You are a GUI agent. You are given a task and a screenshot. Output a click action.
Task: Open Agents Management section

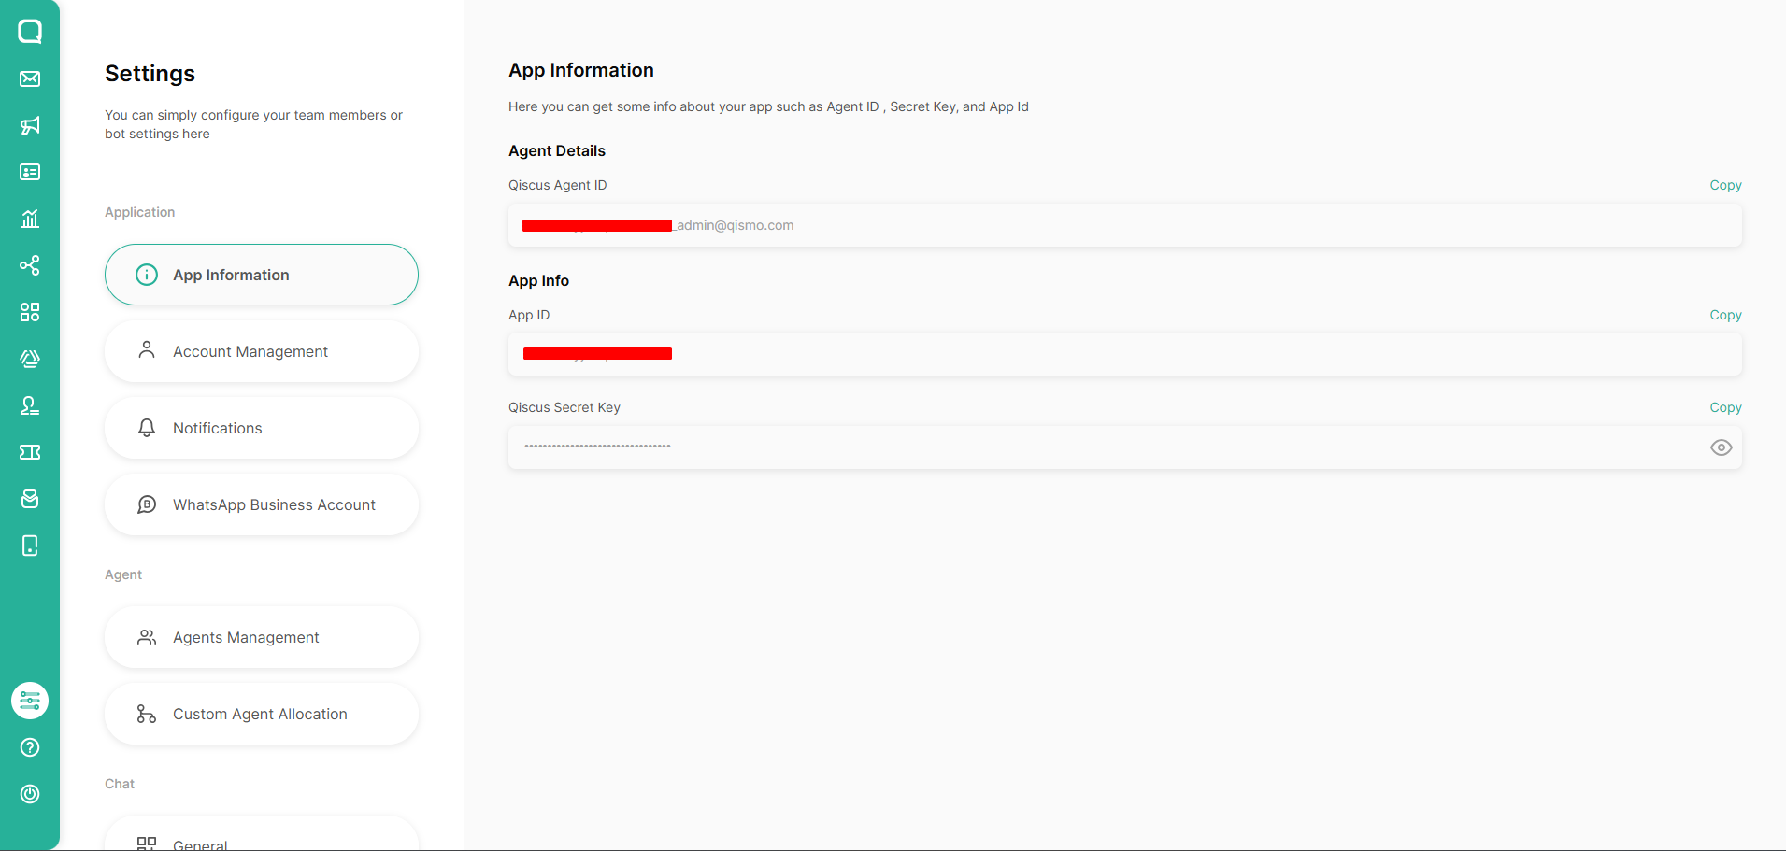click(x=262, y=637)
